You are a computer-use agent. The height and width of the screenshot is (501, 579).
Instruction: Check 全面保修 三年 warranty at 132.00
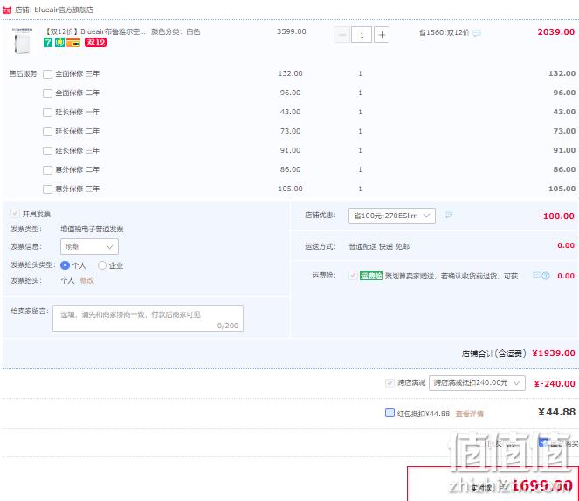click(x=47, y=74)
